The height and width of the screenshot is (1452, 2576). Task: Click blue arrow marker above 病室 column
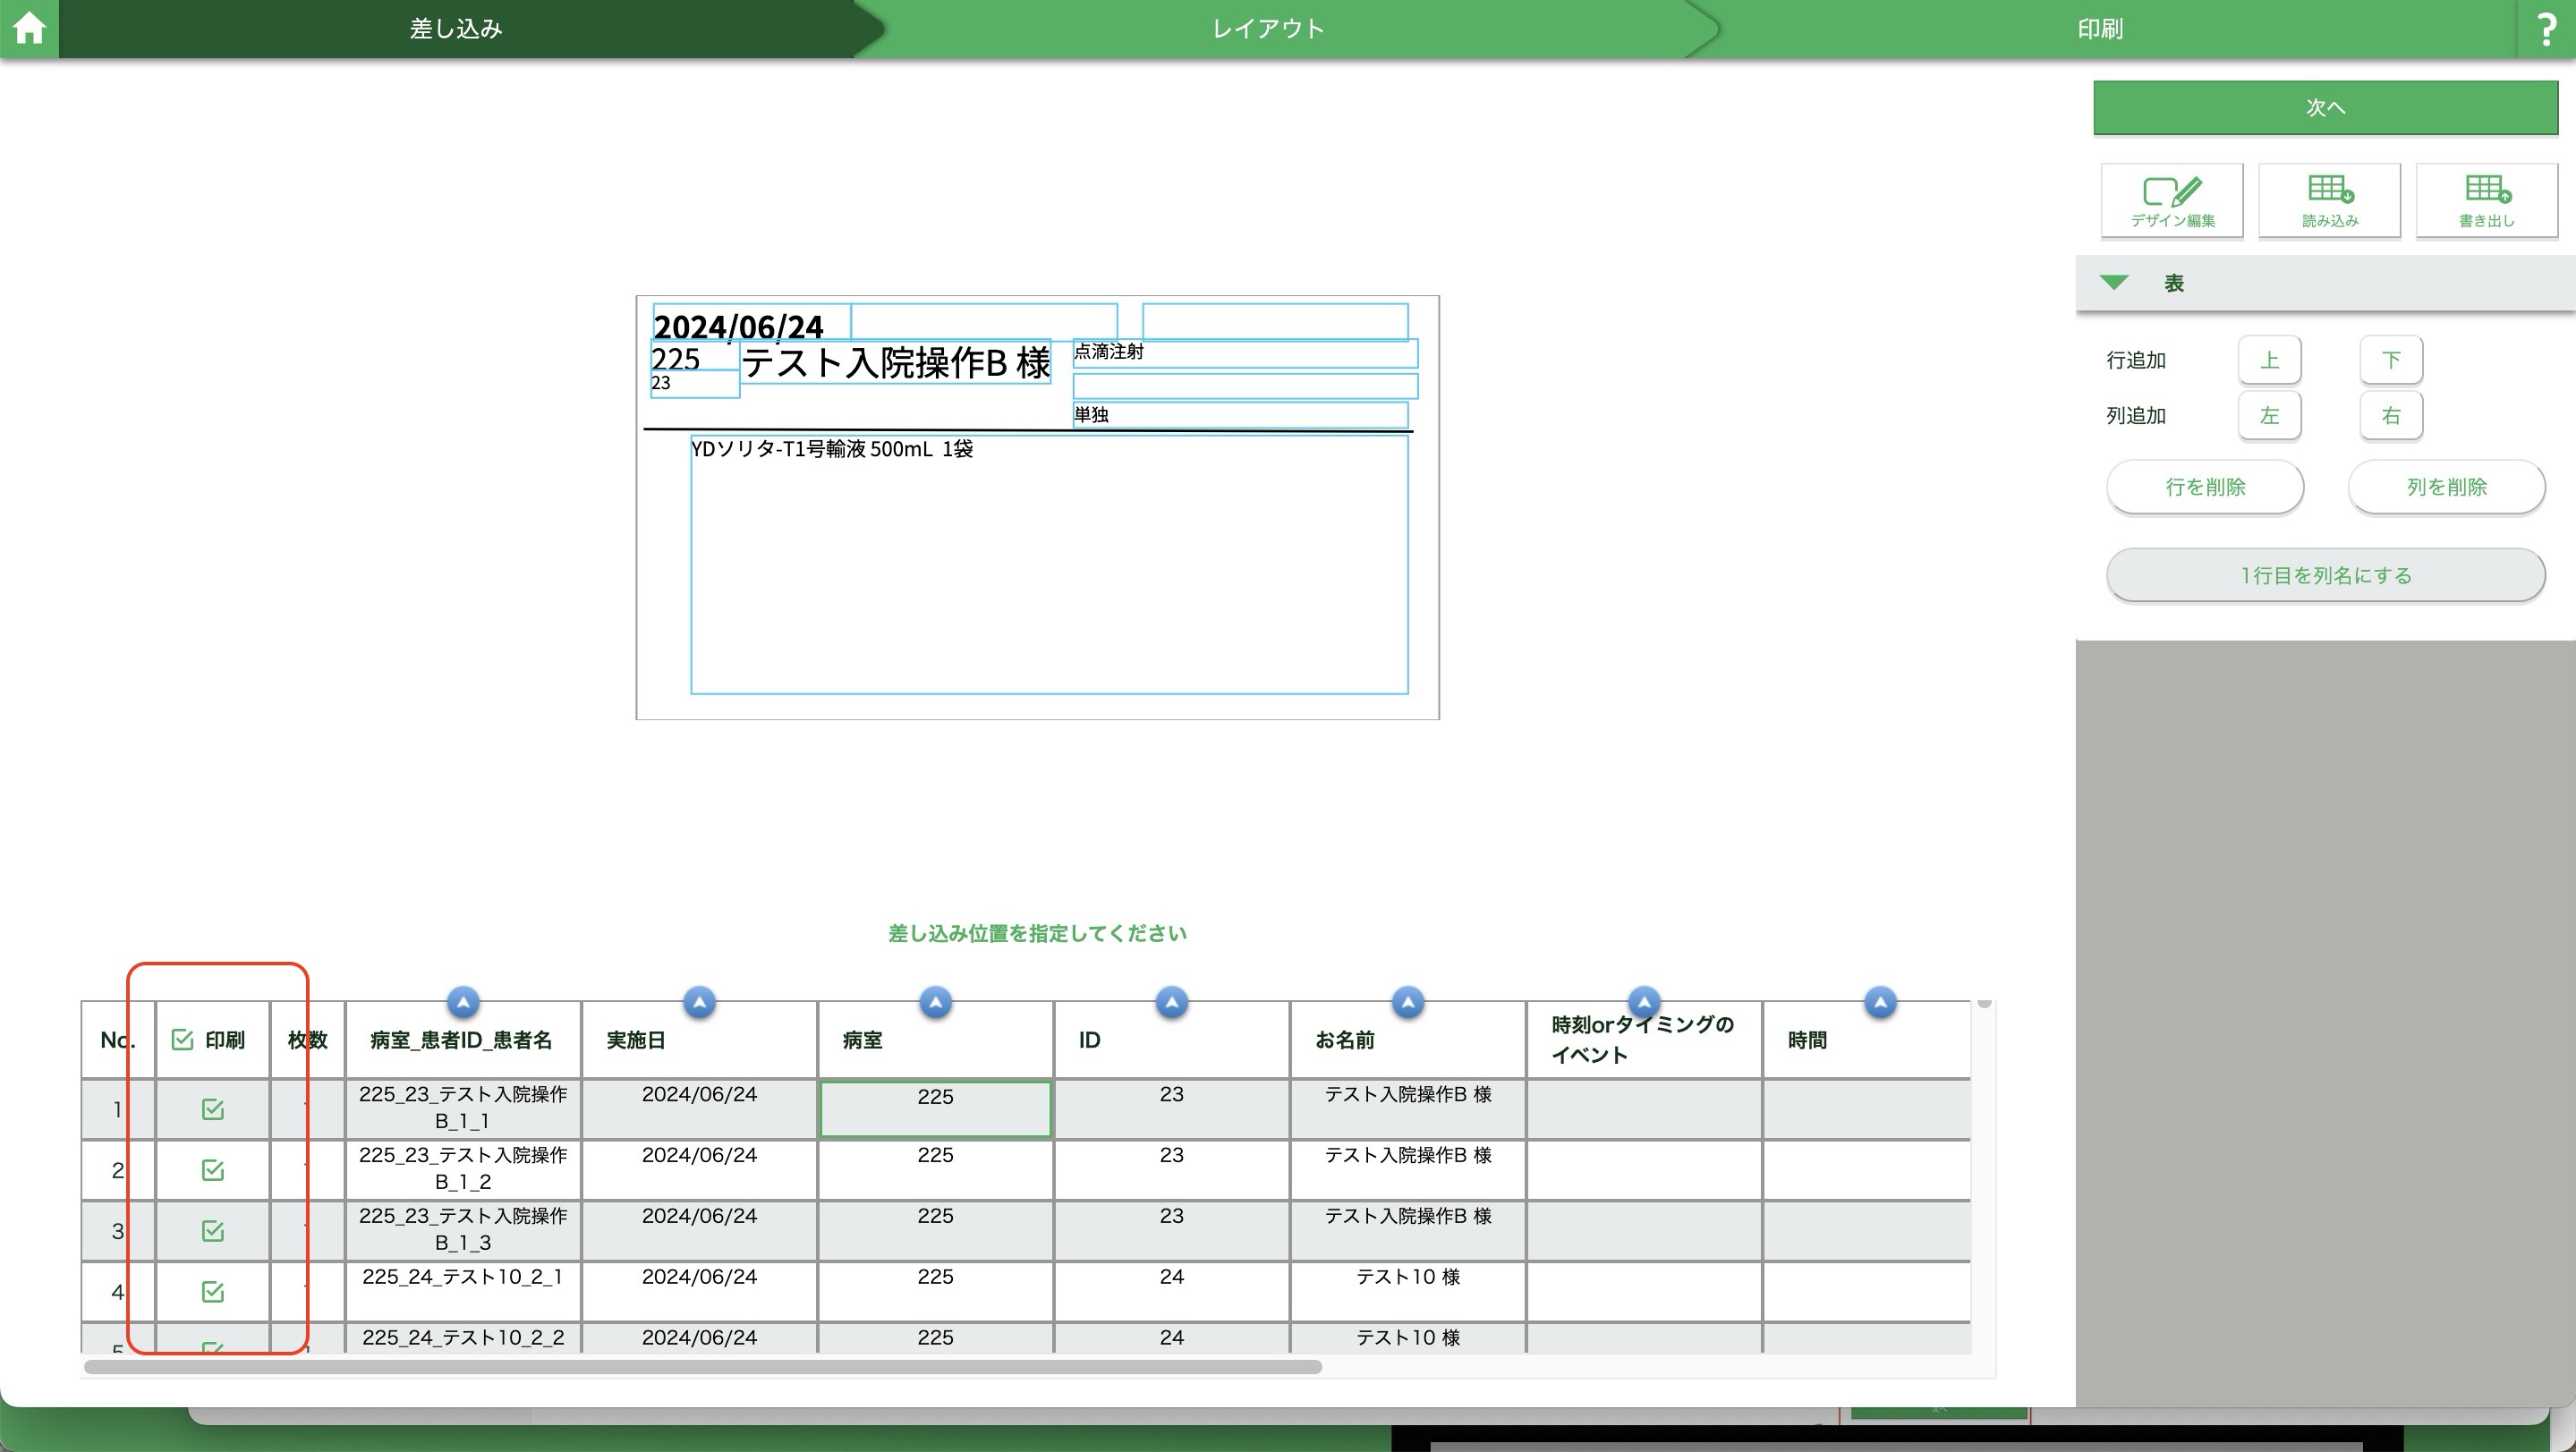pos(935,1001)
